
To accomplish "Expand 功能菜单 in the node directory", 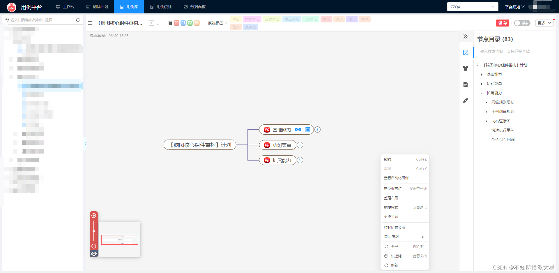I will pos(482,84).
